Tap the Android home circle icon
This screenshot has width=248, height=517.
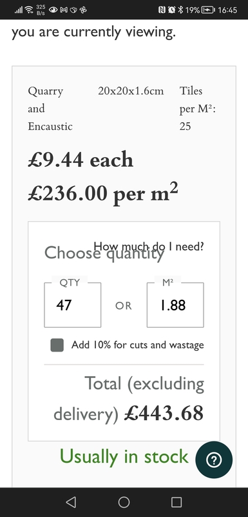click(x=124, y=502)
